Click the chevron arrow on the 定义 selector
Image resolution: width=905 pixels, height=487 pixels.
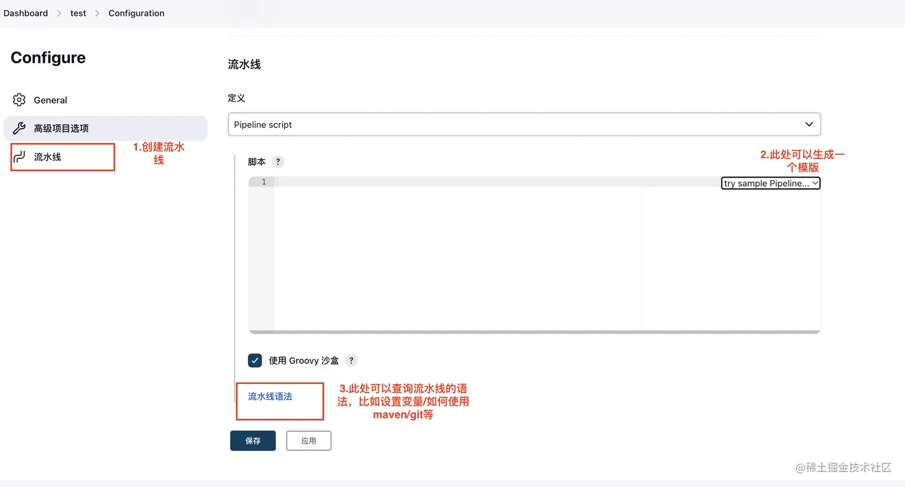tap(809, 124)
